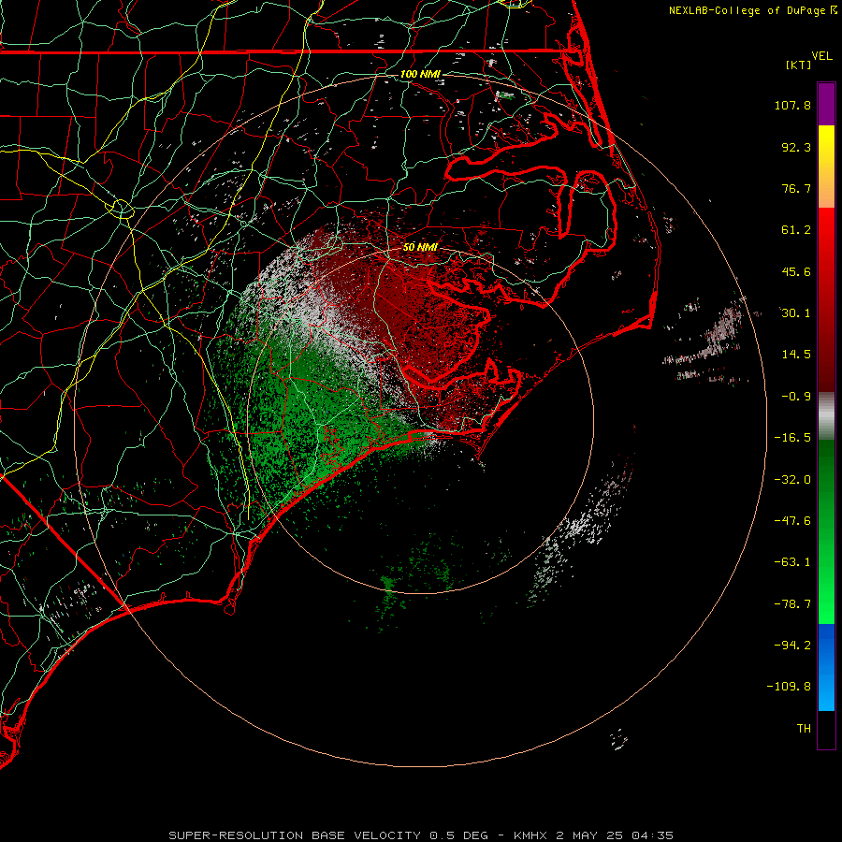Pick the bright green segment of the color bar
842x842 pixels.
point(826,590)
